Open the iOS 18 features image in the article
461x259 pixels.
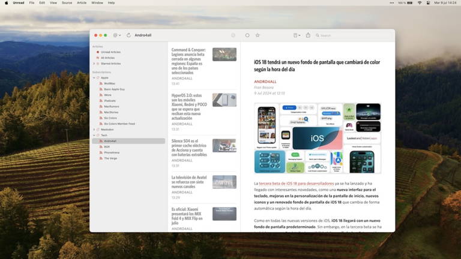pyautogui.click(x=318, y=138)
